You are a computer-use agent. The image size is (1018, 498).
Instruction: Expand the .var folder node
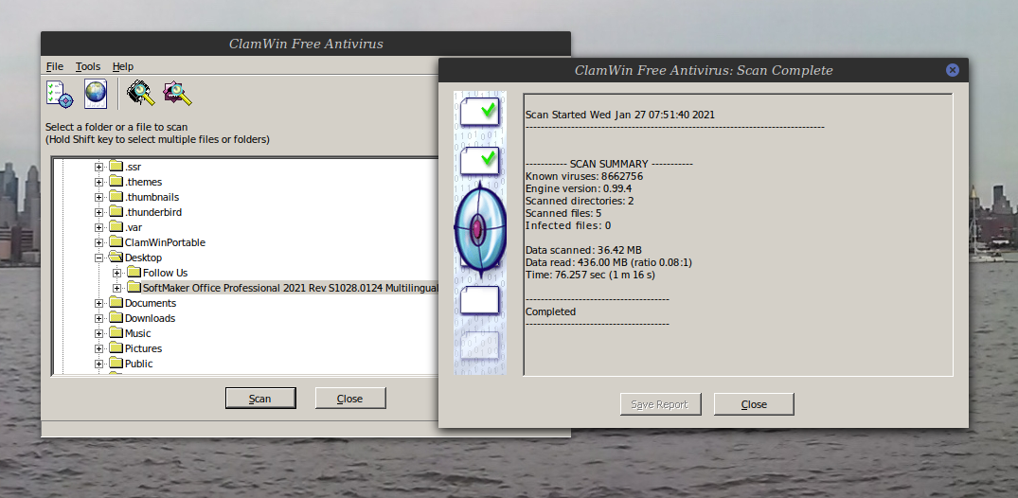point(98,227)
